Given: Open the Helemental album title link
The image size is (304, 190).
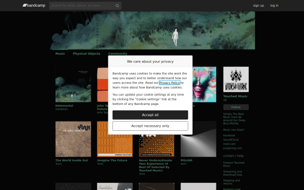Looking at the screenshot, I should [x=64, y=106].
